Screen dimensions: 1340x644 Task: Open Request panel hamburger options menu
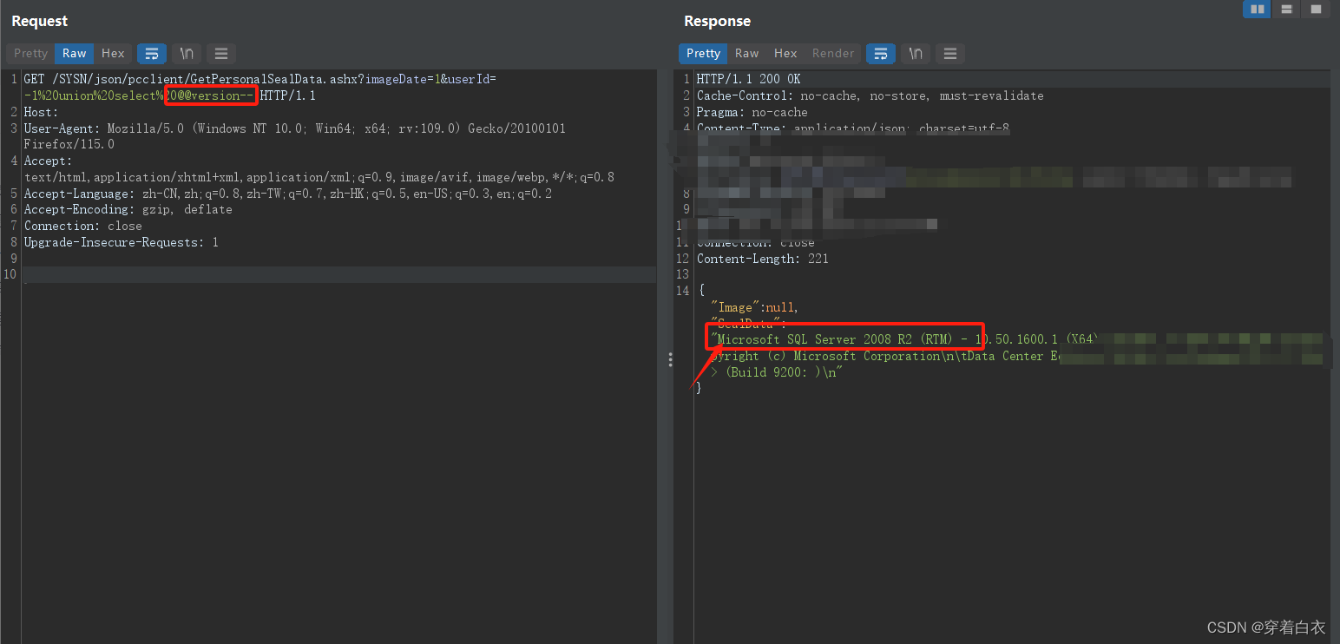[221, 53]
